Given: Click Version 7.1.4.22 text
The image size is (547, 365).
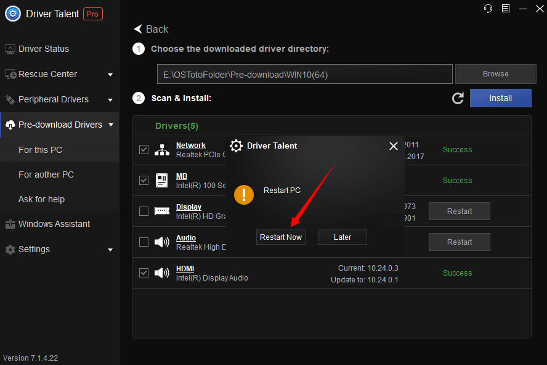Looking at the screenshot, I should [x=30, y=358].
